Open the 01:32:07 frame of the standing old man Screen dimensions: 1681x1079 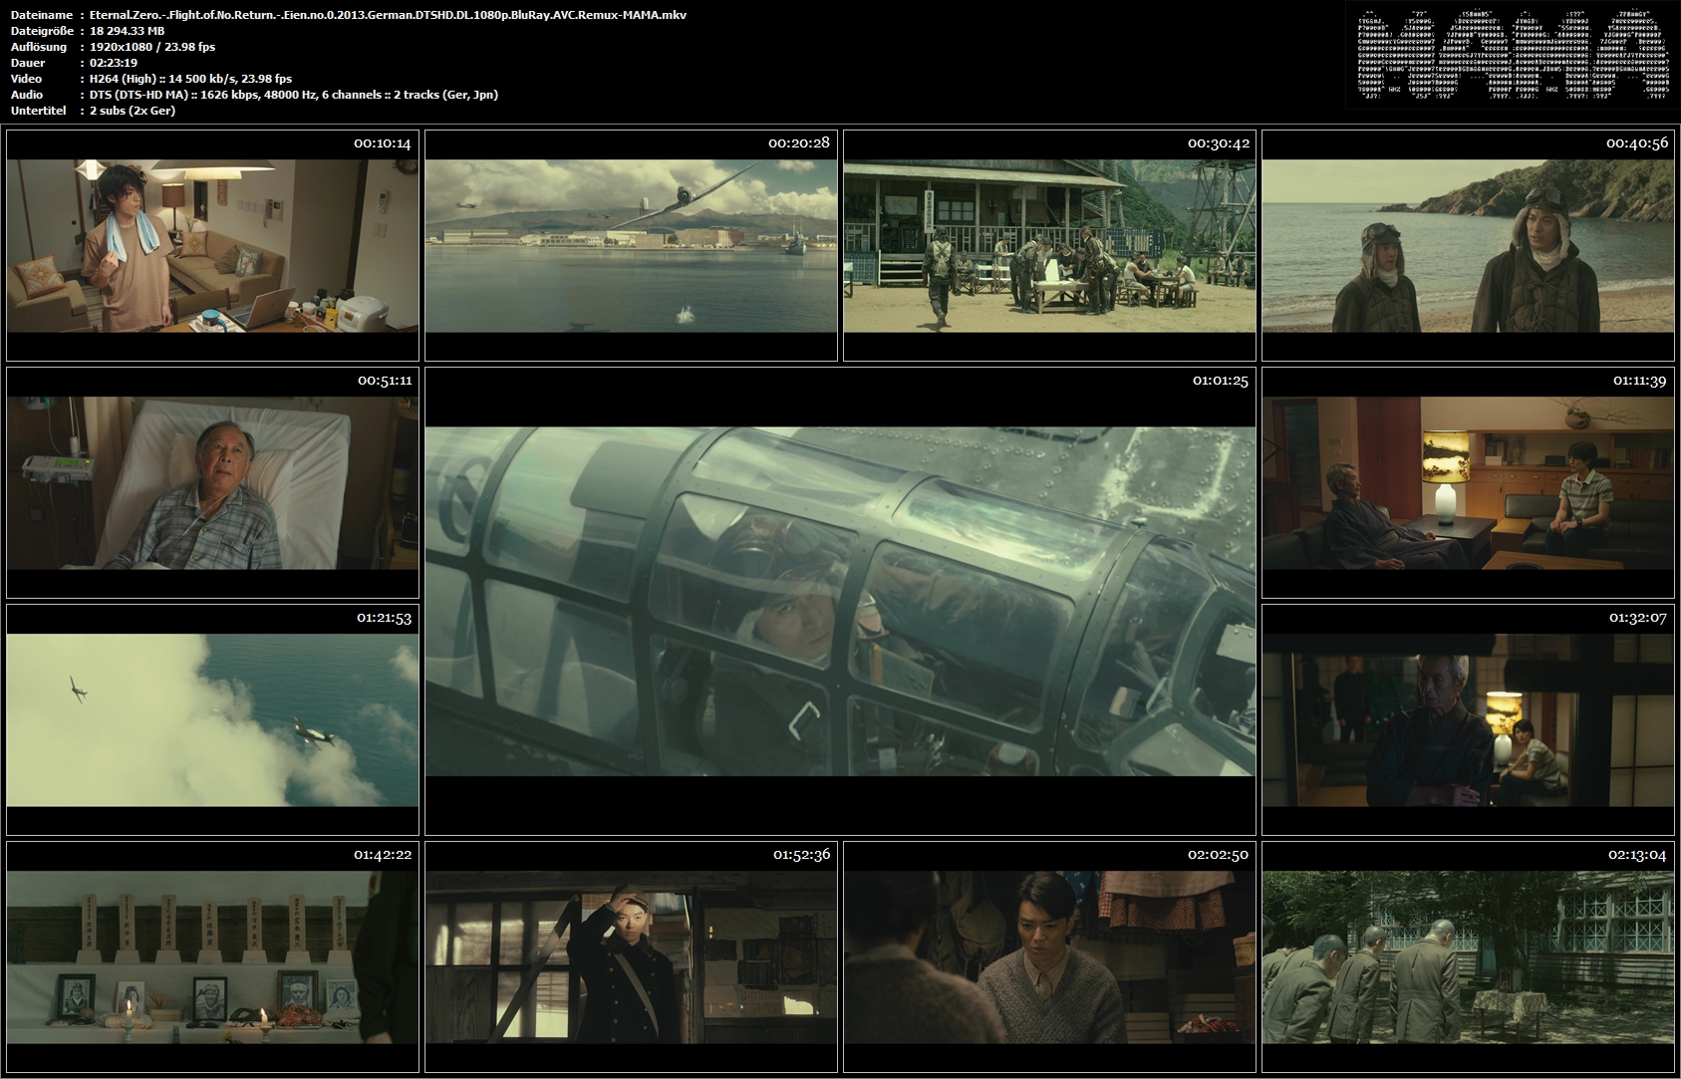[x=1468, y=719]
